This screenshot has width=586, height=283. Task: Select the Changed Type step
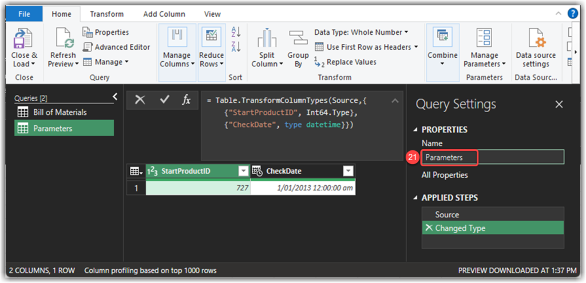point(493,228)
